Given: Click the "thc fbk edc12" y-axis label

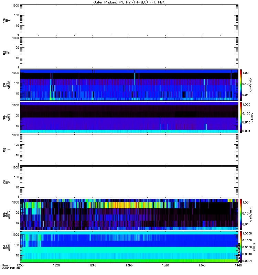Looking at the screenshot, I should pyautogui.click(x=6, y=214).
